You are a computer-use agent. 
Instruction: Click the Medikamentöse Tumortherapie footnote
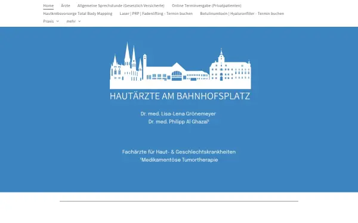179,160
